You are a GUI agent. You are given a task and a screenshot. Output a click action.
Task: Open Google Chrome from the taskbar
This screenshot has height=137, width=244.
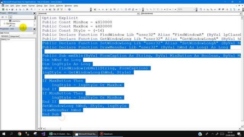(x=19, y=134)
